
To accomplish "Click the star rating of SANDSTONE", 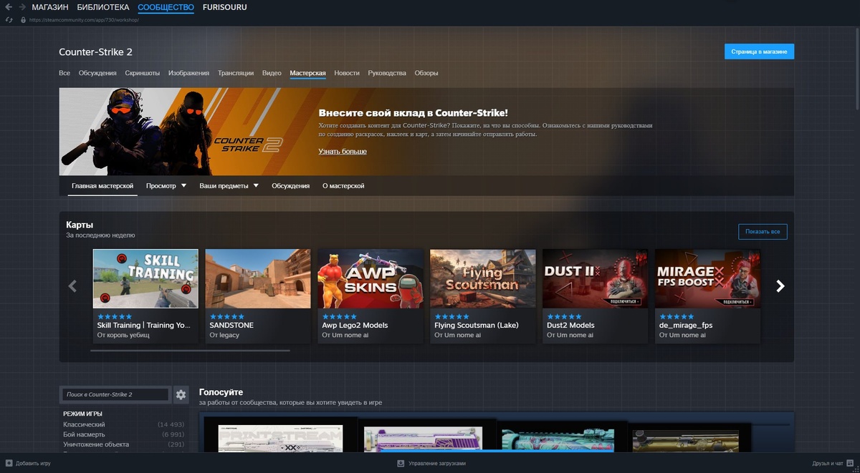I will 226,316.
